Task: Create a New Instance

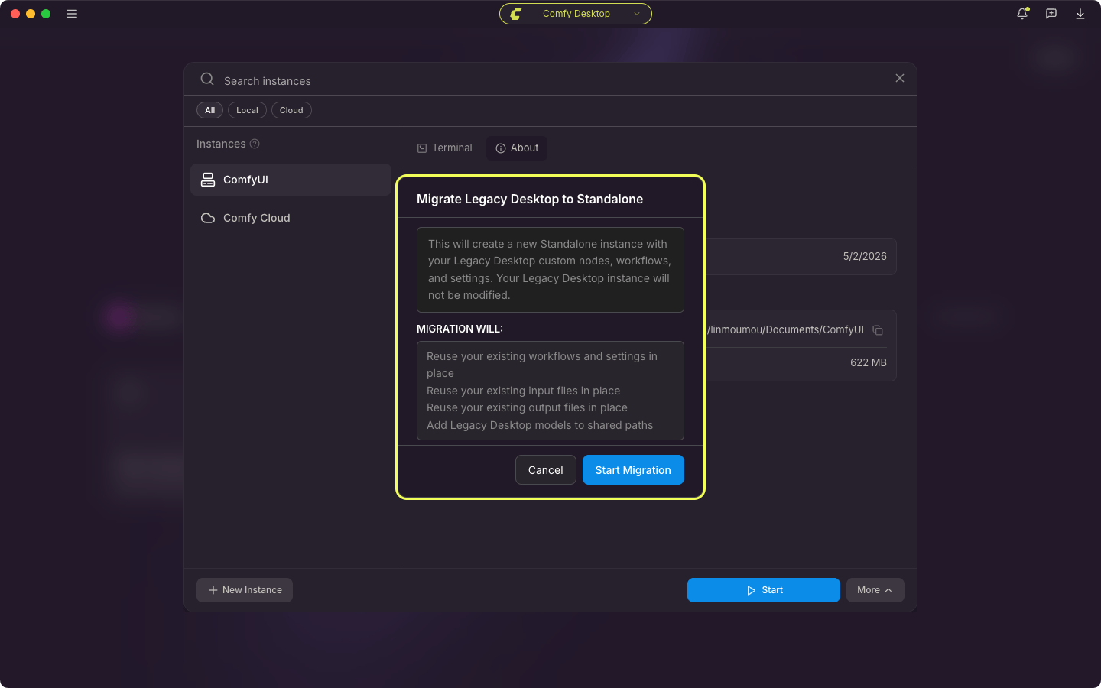Action: [245, 590]
